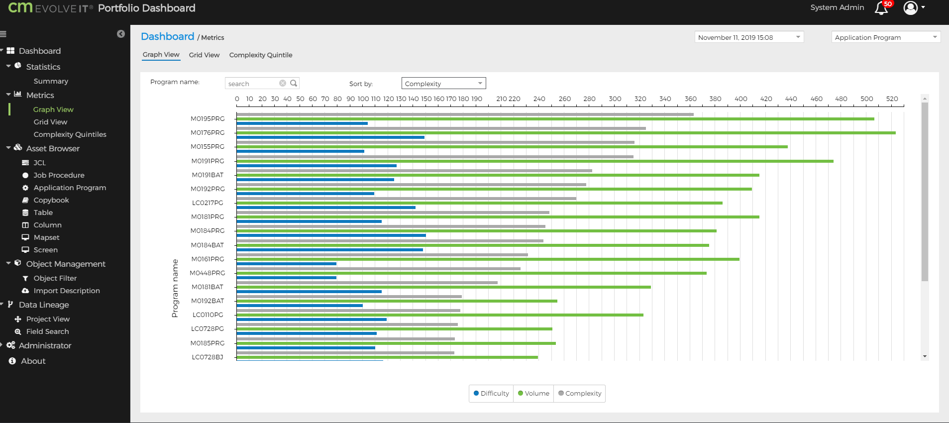Click the Screen monitor icon
The width and height of the screenshot is (949, 423).
tap(25, 250)
